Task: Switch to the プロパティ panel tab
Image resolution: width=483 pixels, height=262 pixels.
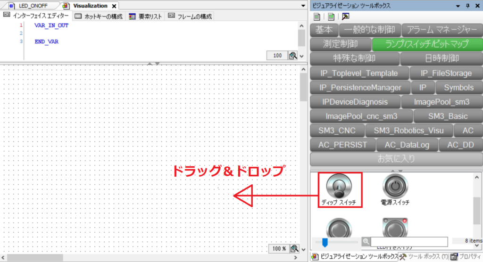Action: (466, 257)
